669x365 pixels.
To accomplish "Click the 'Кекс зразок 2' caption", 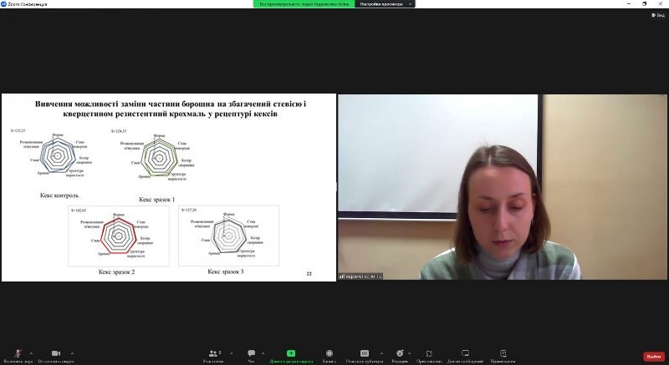I will point(116,271).
